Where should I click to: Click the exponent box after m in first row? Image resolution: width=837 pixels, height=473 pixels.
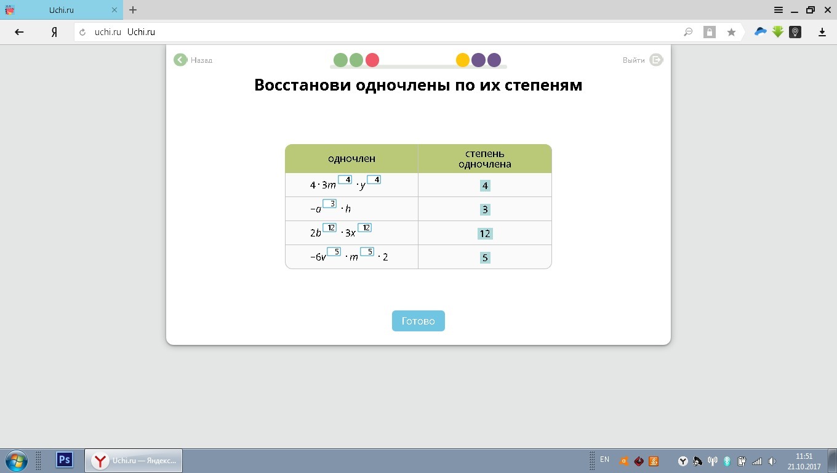coord(345,180)
